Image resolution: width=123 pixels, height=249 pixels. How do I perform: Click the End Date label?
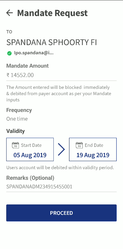coord(94,145)
